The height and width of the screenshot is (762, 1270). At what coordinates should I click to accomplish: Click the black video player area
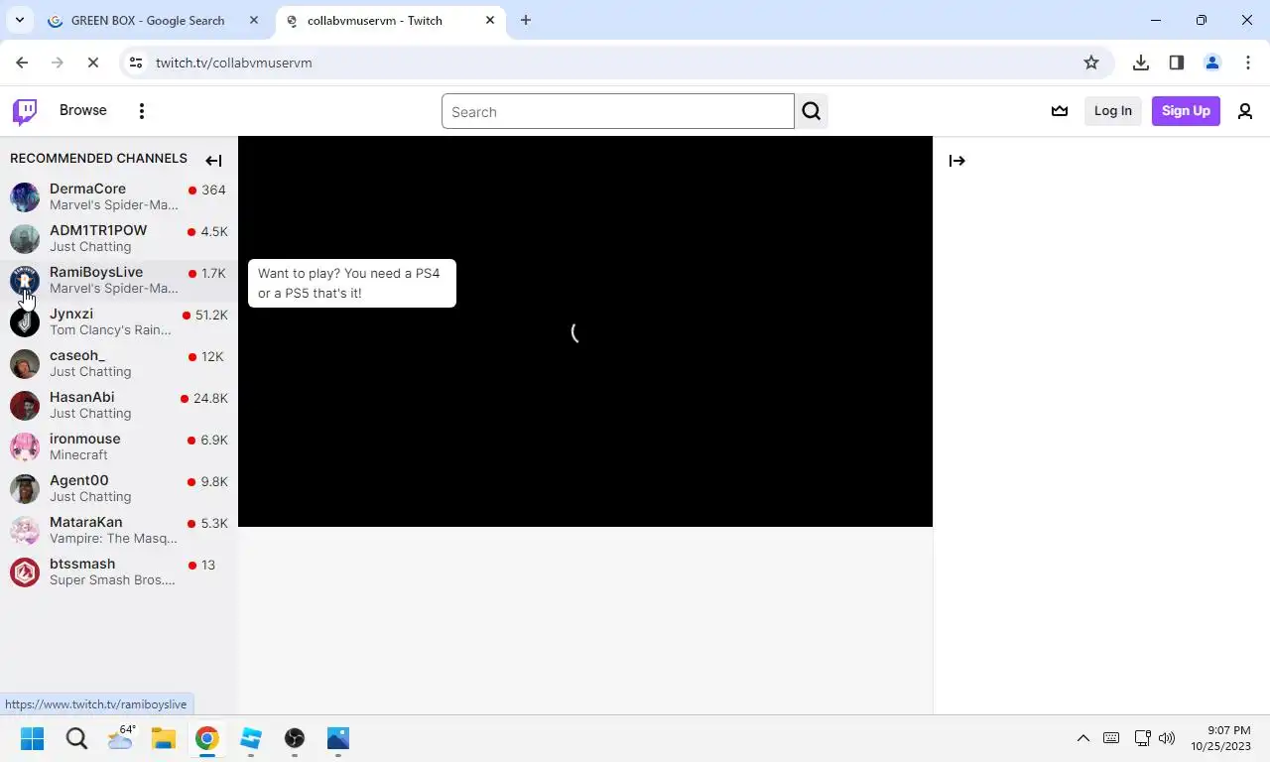tap(585, 331)
